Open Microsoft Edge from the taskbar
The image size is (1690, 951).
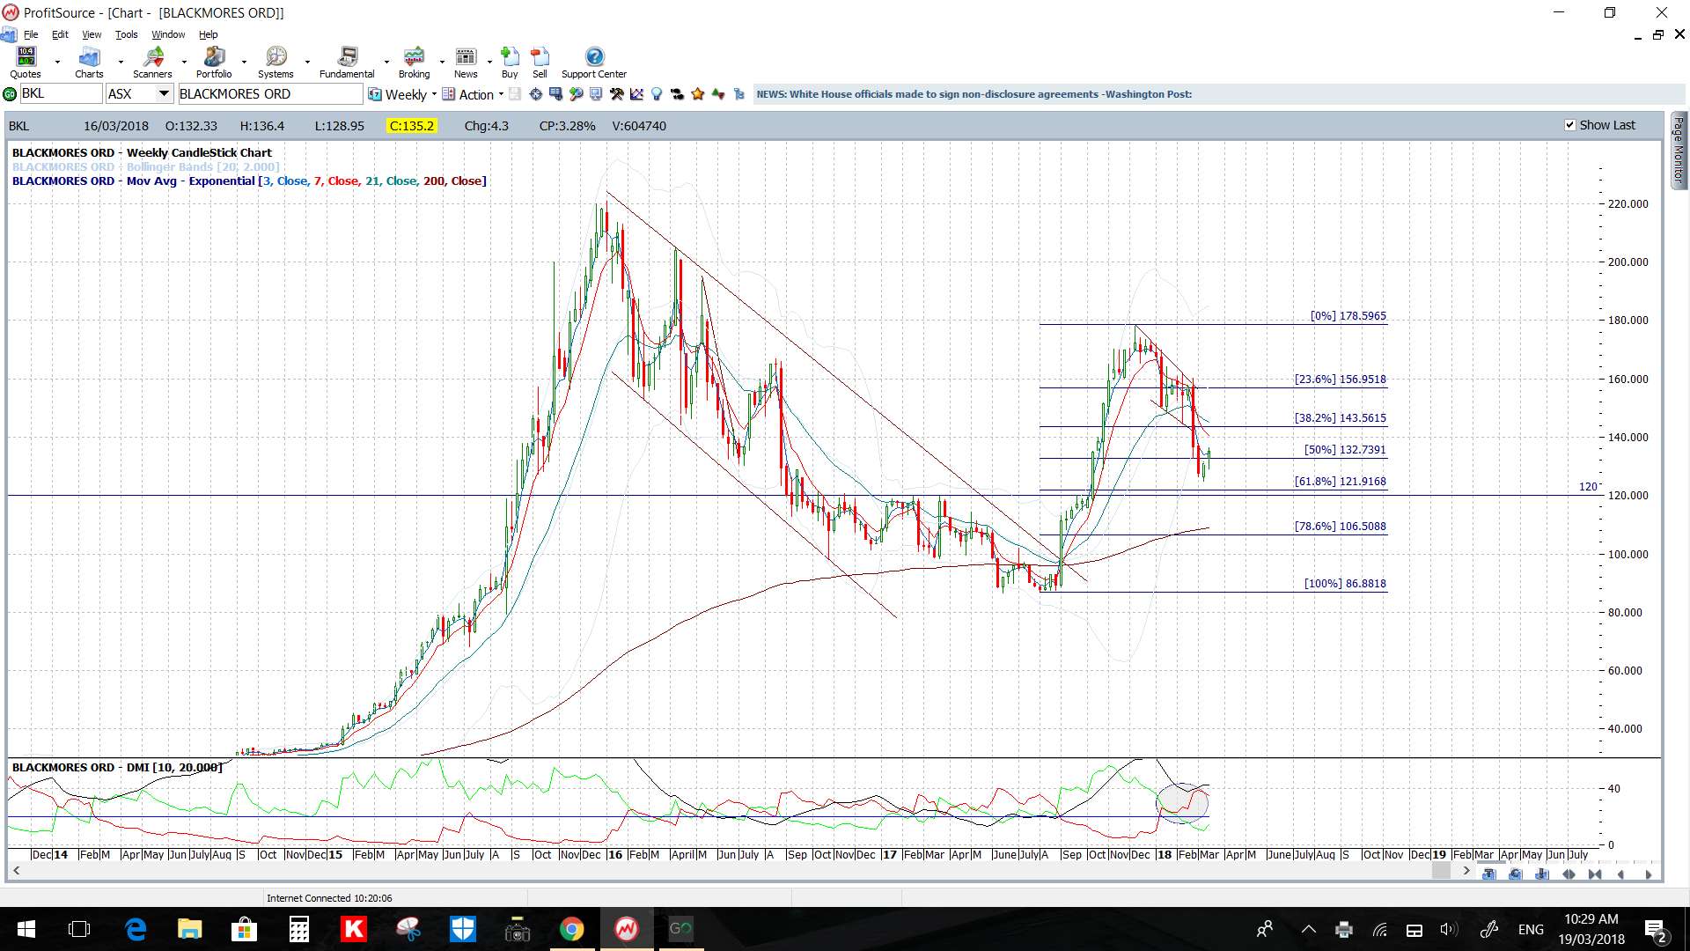136,929
